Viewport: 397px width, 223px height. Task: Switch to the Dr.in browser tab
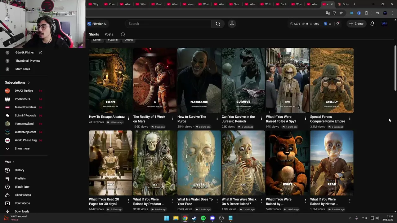pyautogui.click(x=343, y=4)
